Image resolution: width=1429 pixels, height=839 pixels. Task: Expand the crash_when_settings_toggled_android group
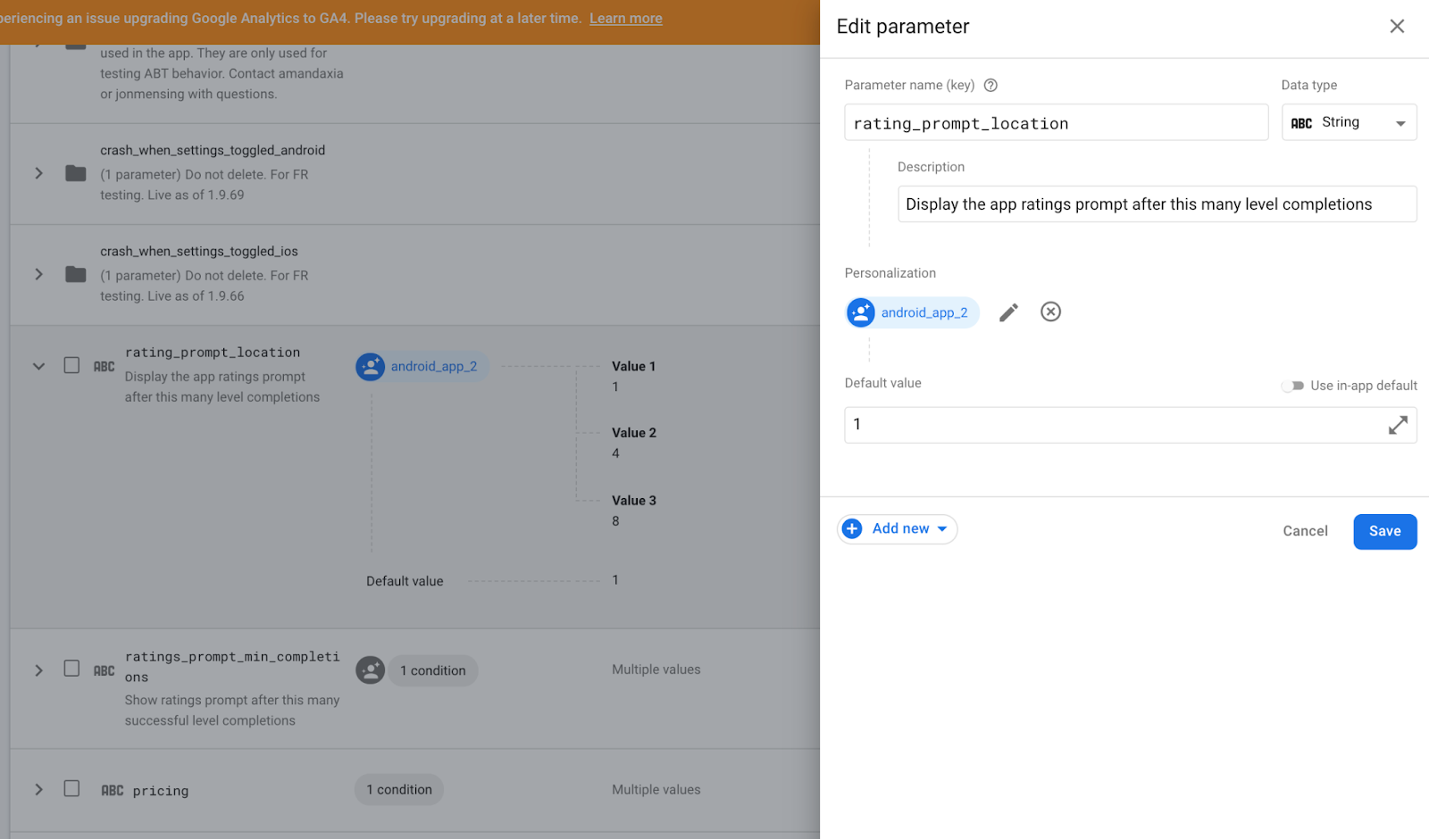click(x=38, y=173)
